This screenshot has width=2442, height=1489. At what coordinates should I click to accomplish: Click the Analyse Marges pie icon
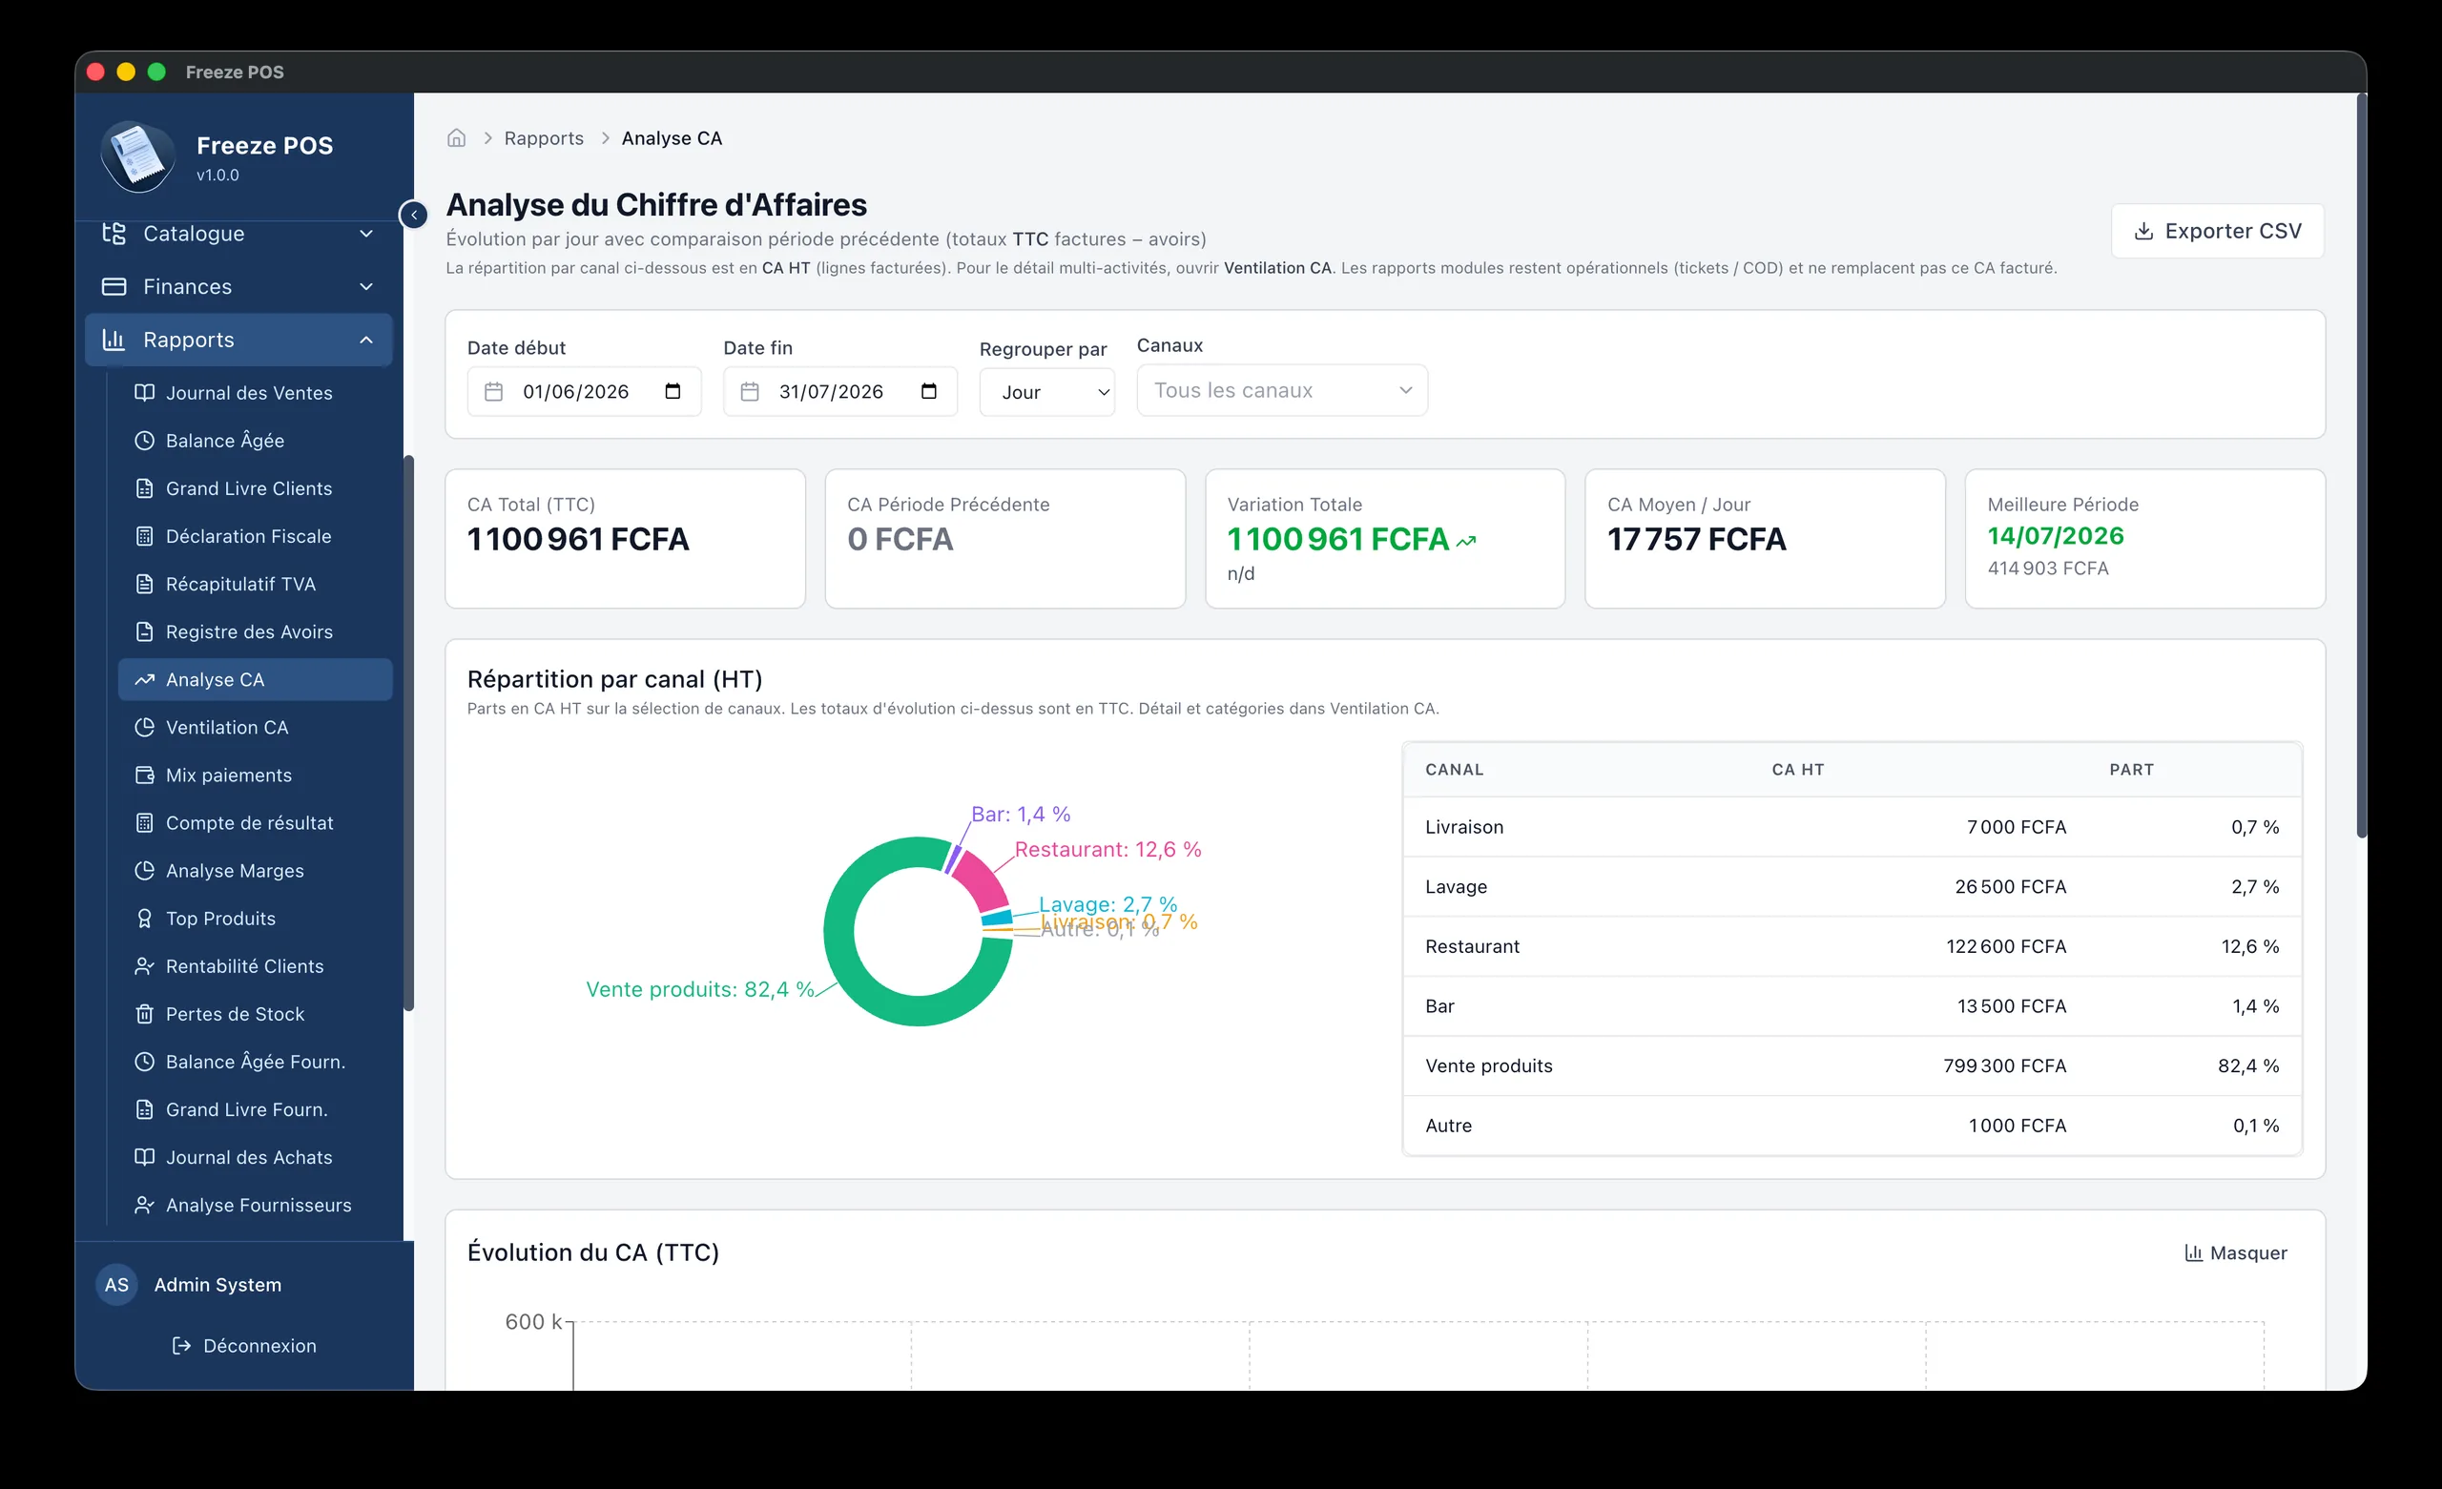pyautogui.click(x=145, y=870)
